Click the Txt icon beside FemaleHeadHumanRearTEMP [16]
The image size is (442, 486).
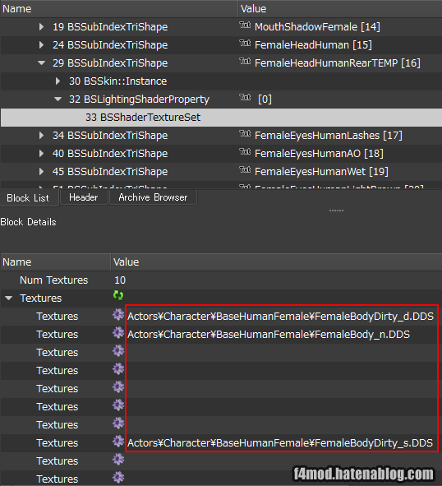click(245, 62)
